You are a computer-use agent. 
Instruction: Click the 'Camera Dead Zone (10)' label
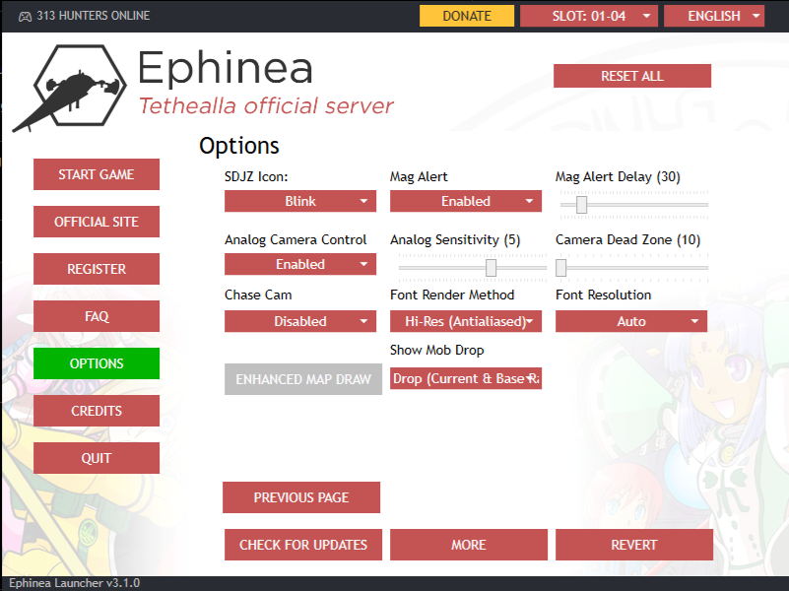pos(628,240)
